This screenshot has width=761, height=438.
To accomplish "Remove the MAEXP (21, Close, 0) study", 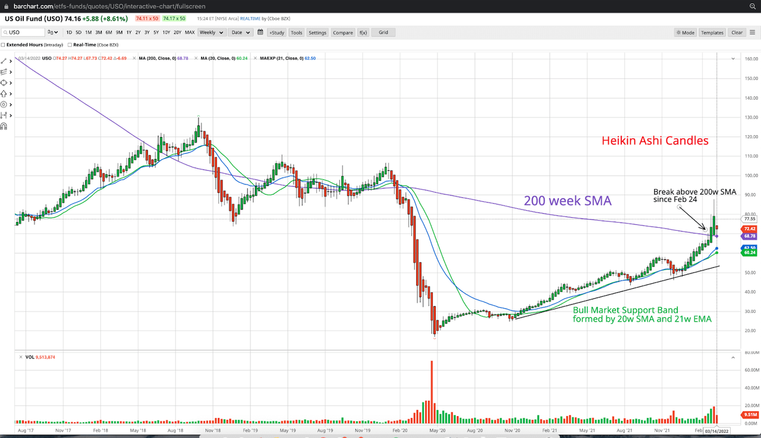I will tap(256, 58).
